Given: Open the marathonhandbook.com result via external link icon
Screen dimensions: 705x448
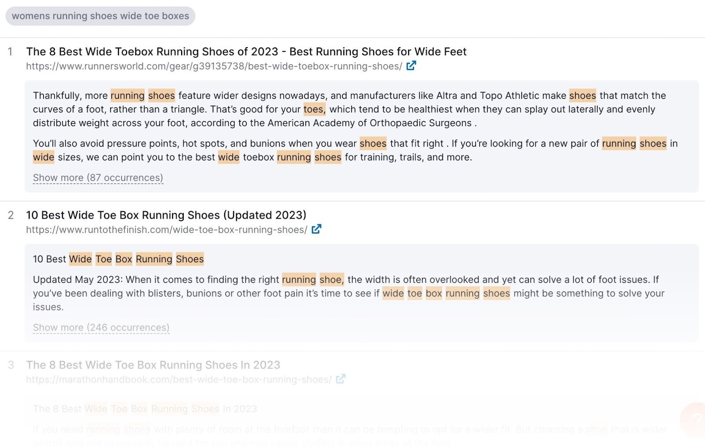Looking at the screenshot, I should pos(341,378).
